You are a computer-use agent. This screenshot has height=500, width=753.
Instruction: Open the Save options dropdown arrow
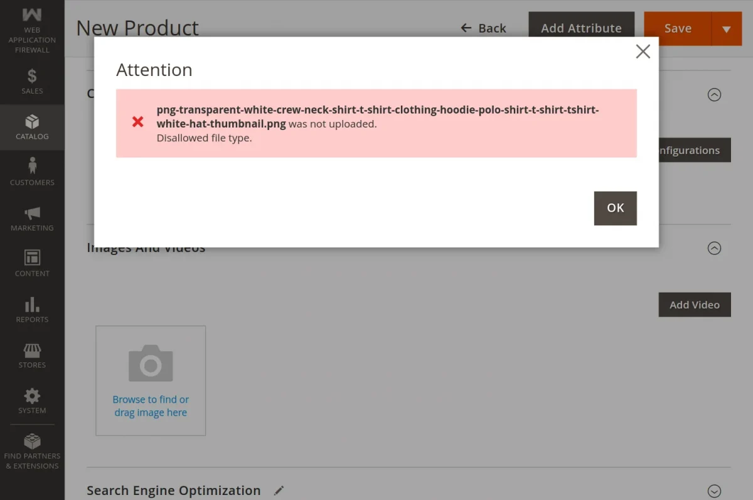click(727, 28)
